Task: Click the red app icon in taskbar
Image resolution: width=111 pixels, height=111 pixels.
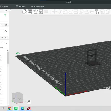Action: (29, 108)
